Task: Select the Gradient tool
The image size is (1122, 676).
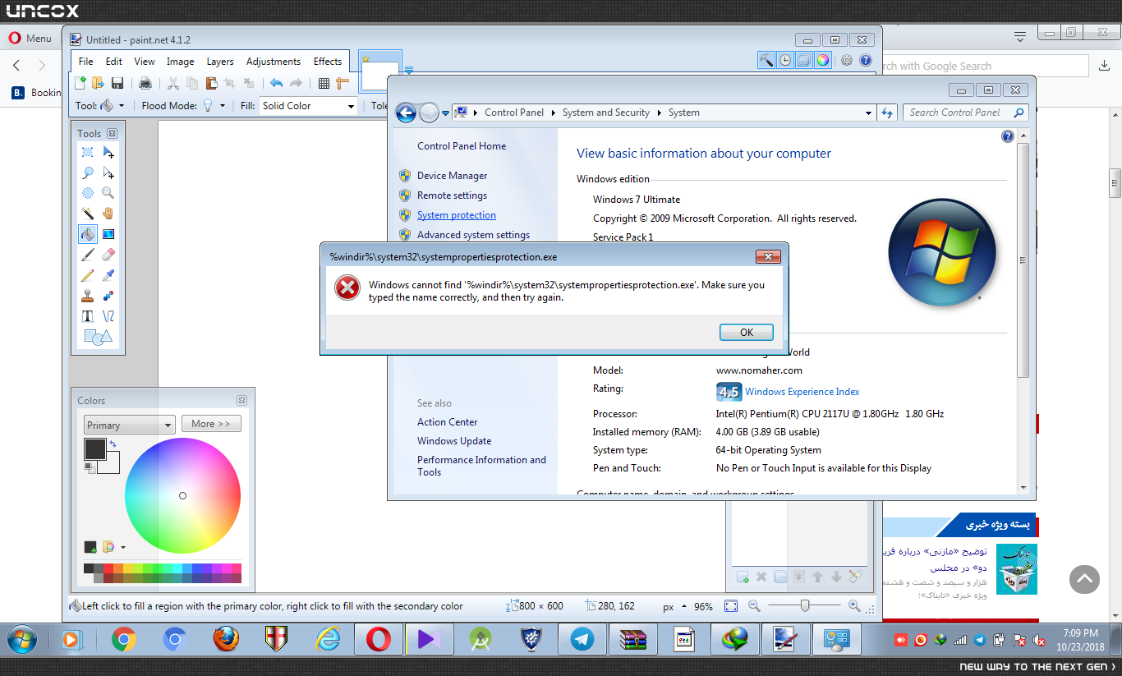Action: pyautogui.click(x=108, y=234)
